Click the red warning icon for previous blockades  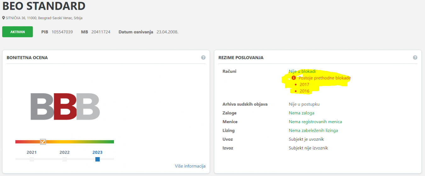tap(294, 78)
